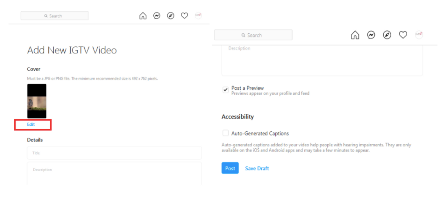Select the IGTV cover thumbnail image
441x200 pixels.
(37, 101)
